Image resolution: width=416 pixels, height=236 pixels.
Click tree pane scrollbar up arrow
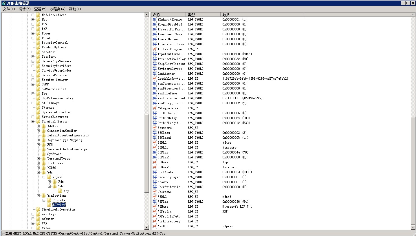click(x=147, y=15)
